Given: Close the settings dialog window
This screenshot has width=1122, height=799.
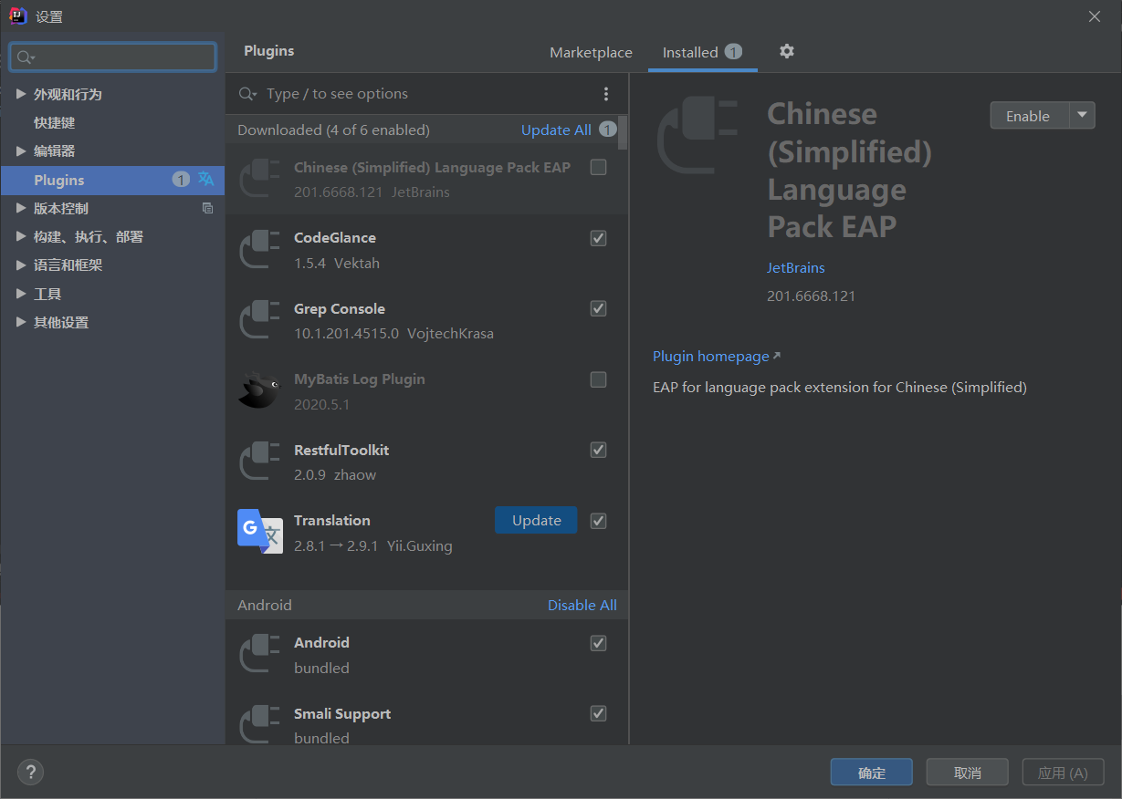Looking at the screenshot, I should 1095,16.
